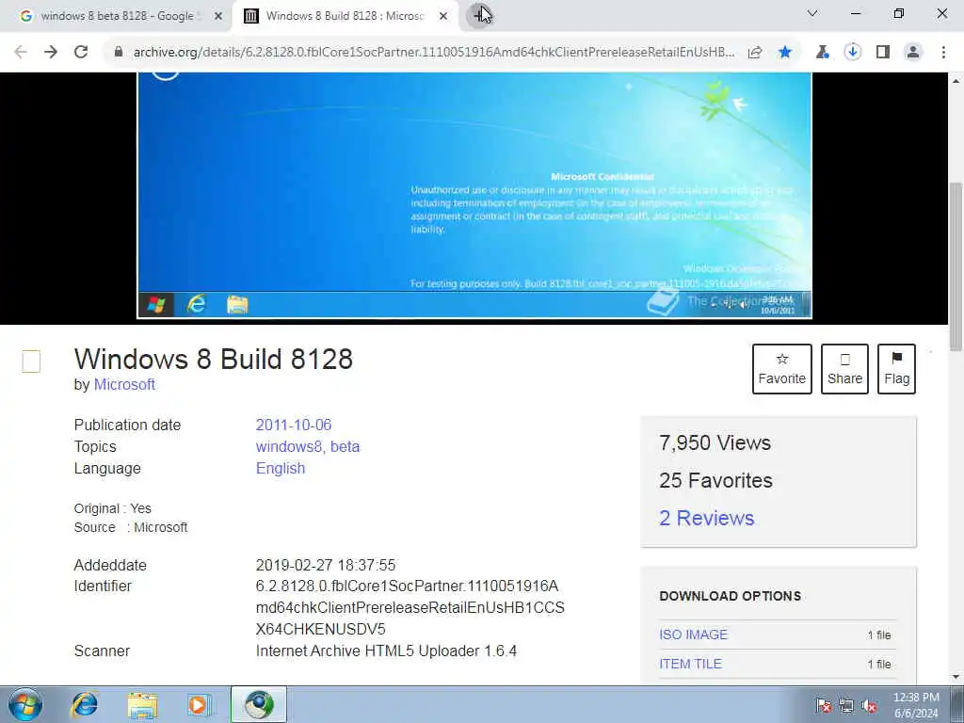This screenshot has width=964, height=723.
Task: Click the 7,950 Views text
Action: click(715, 442)
